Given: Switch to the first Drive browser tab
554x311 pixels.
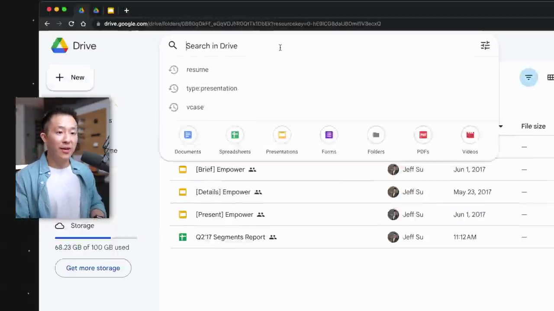Looking at the screenshot, I should [x=81, y=10].
